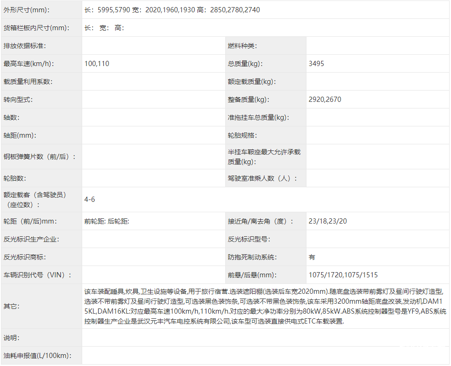Viewport: 451px width, 366px height.
Task: Click the 准拖挂车总质量(kg) label
Action: tap(258, 117)
